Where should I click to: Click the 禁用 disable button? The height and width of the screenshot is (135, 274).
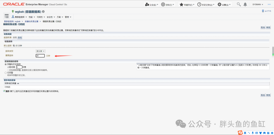click(x=20, y=37)
